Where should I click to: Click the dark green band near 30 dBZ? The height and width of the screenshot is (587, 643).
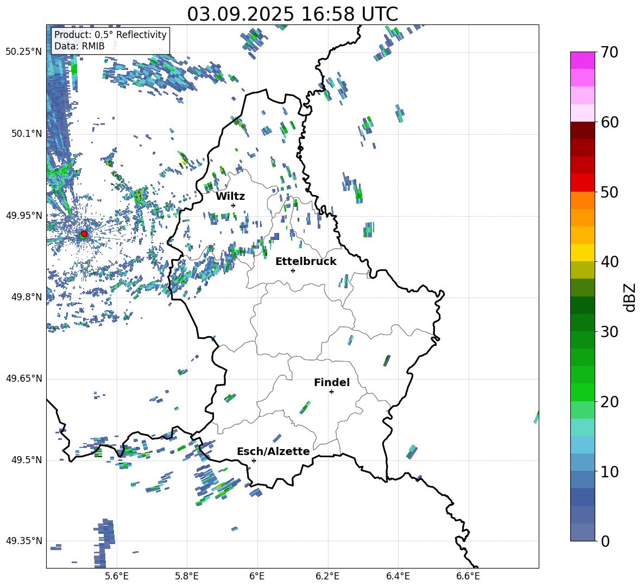[x=583, y=323]
